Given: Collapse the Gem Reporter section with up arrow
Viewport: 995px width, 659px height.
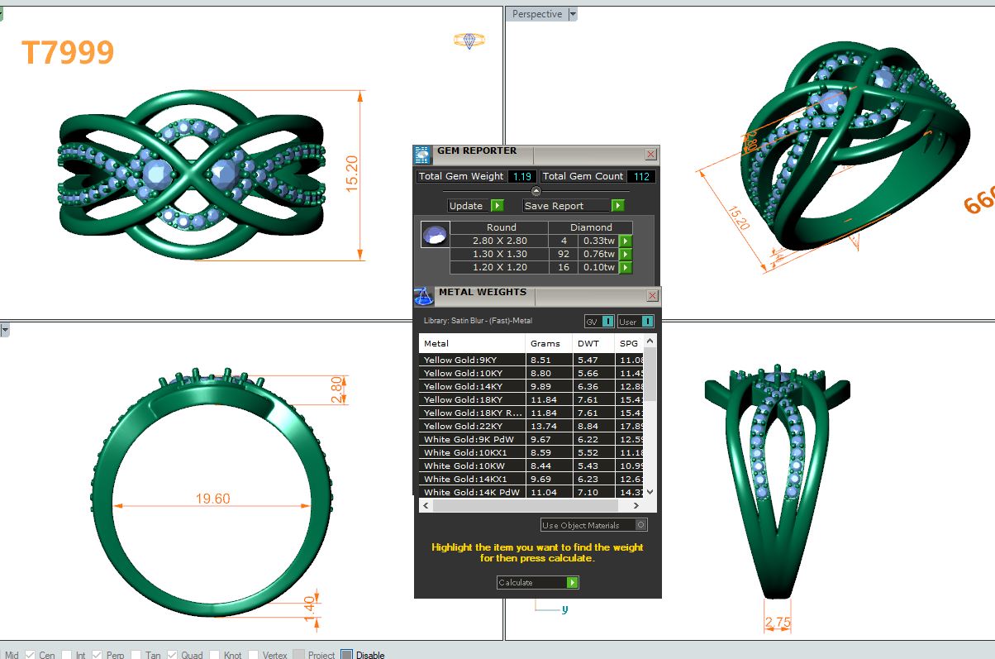Looking at the screenshot, I should 536,191.
